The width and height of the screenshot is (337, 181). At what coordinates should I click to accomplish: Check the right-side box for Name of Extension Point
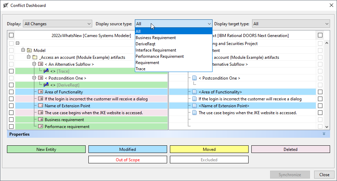[320, 106]
